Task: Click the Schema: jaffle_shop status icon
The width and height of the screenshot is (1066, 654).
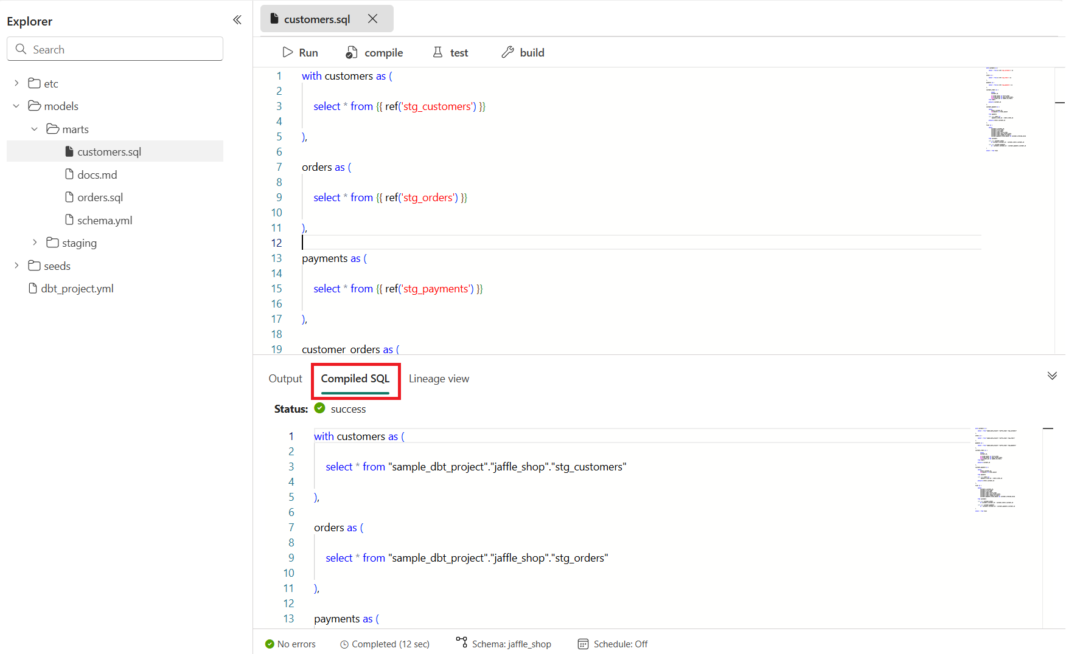Action: click(461, 644)
